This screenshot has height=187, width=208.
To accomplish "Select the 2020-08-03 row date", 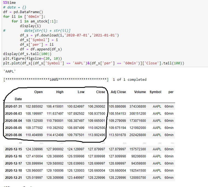I will click(13, 114).
